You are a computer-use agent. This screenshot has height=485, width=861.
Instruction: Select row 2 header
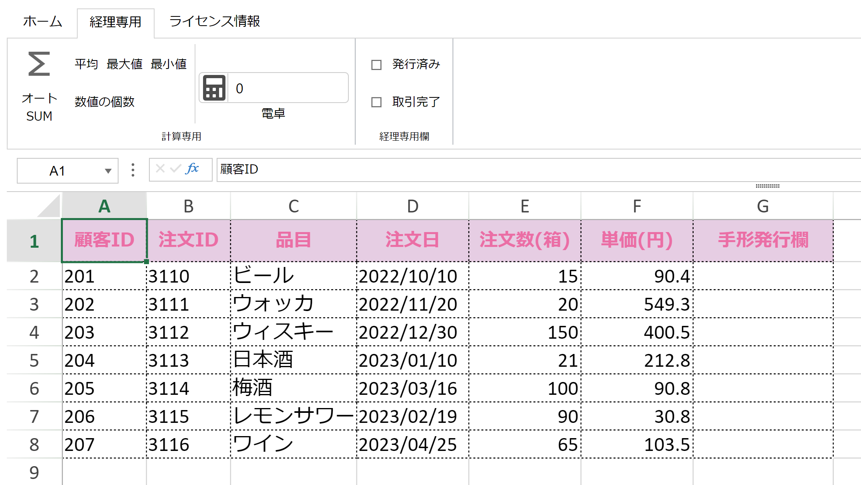34,276
